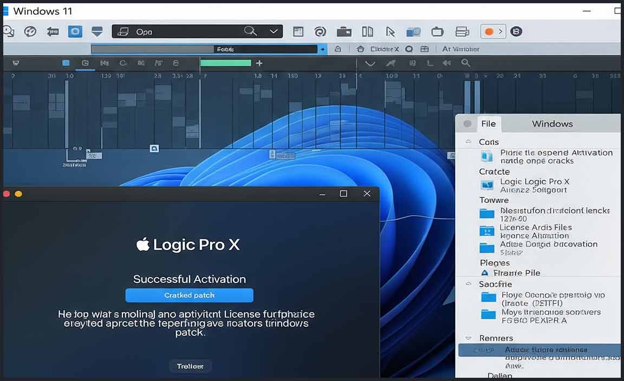This screenshot has width=624, height=381.
Task: Click the cursor arrow tool in top toolbar
Action: point(389,32)
